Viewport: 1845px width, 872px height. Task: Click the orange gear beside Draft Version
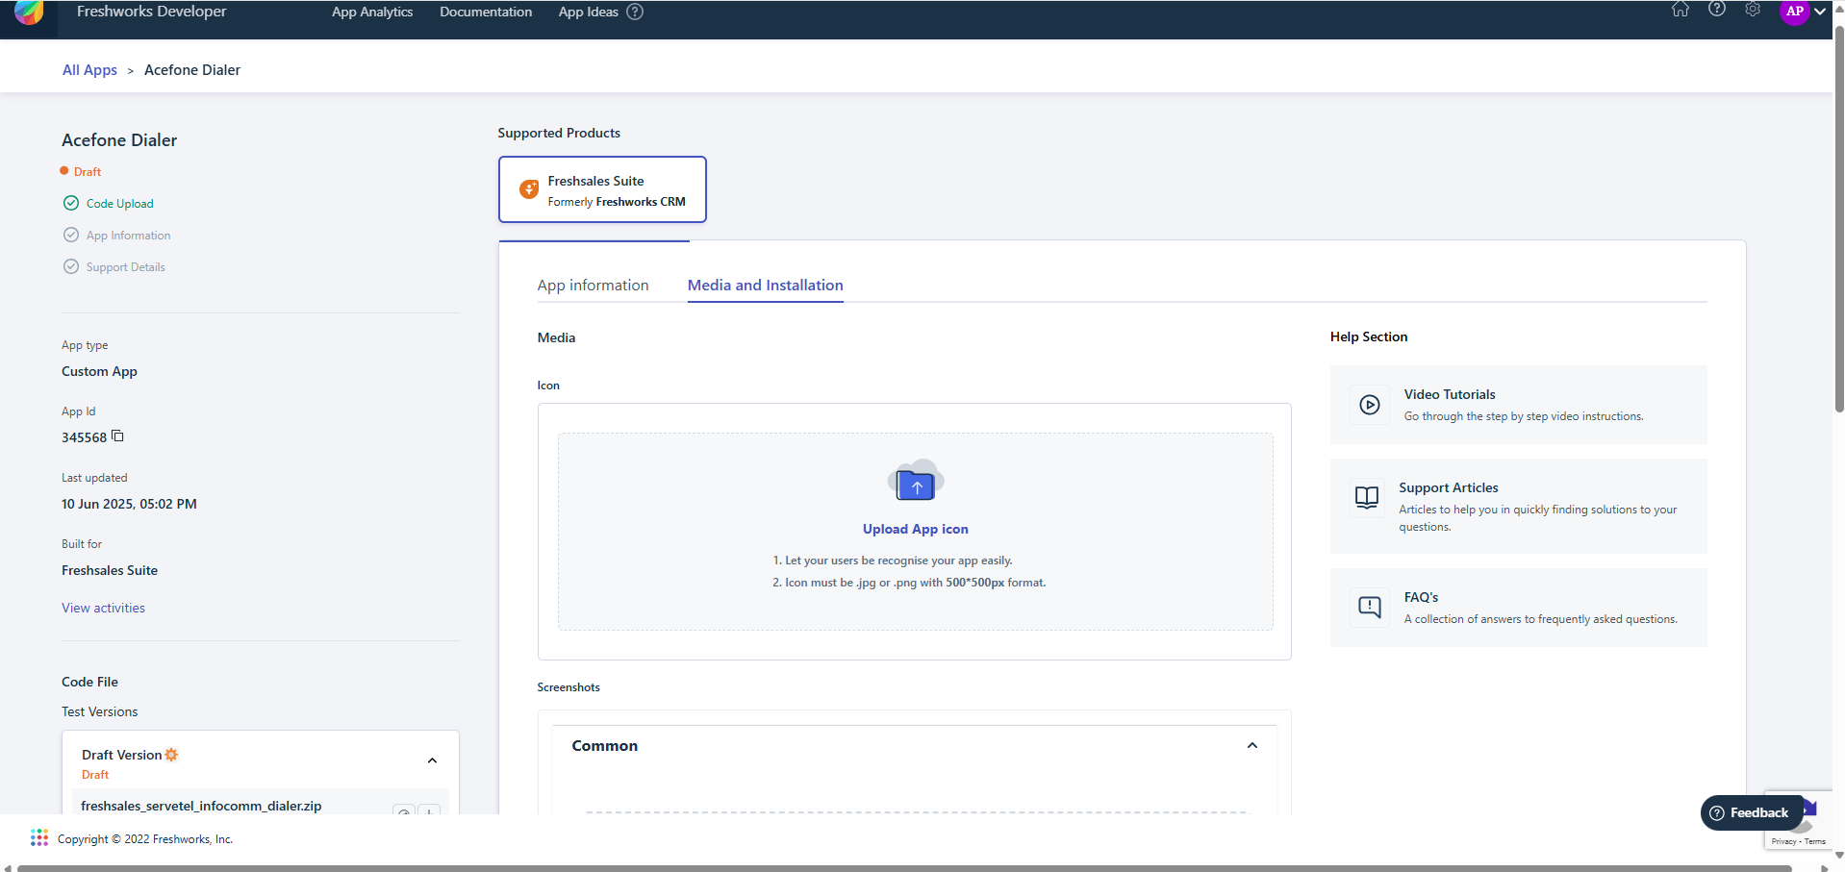[x=171, y=755]
